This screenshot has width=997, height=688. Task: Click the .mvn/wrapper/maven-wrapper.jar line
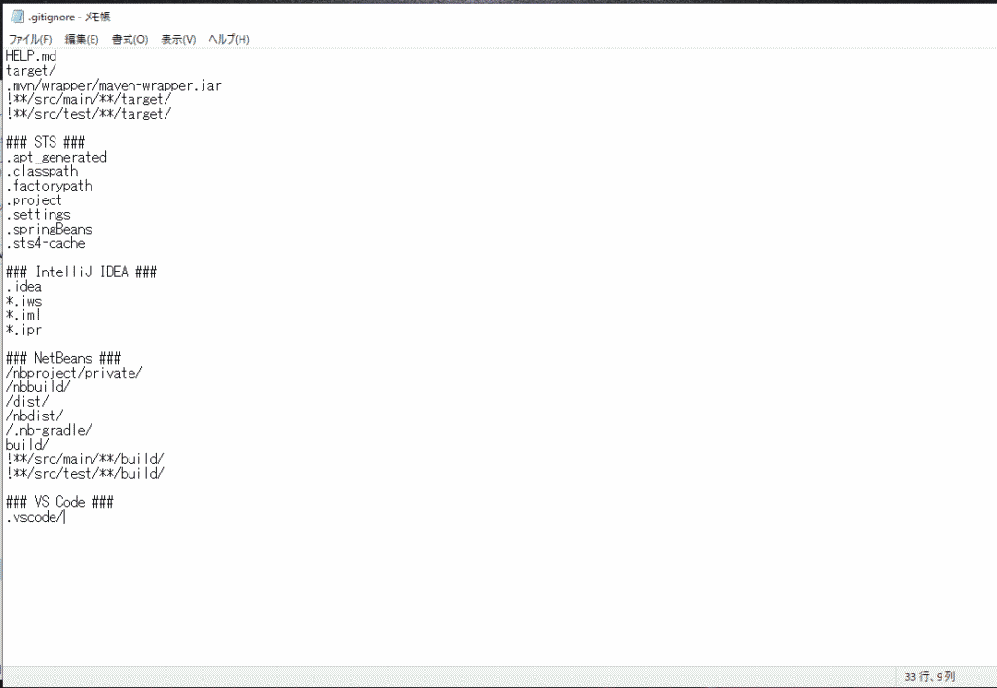click(x=113, y=86)
